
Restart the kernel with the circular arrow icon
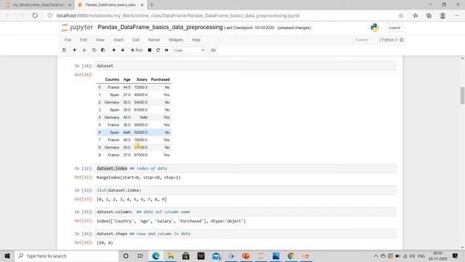158,50
